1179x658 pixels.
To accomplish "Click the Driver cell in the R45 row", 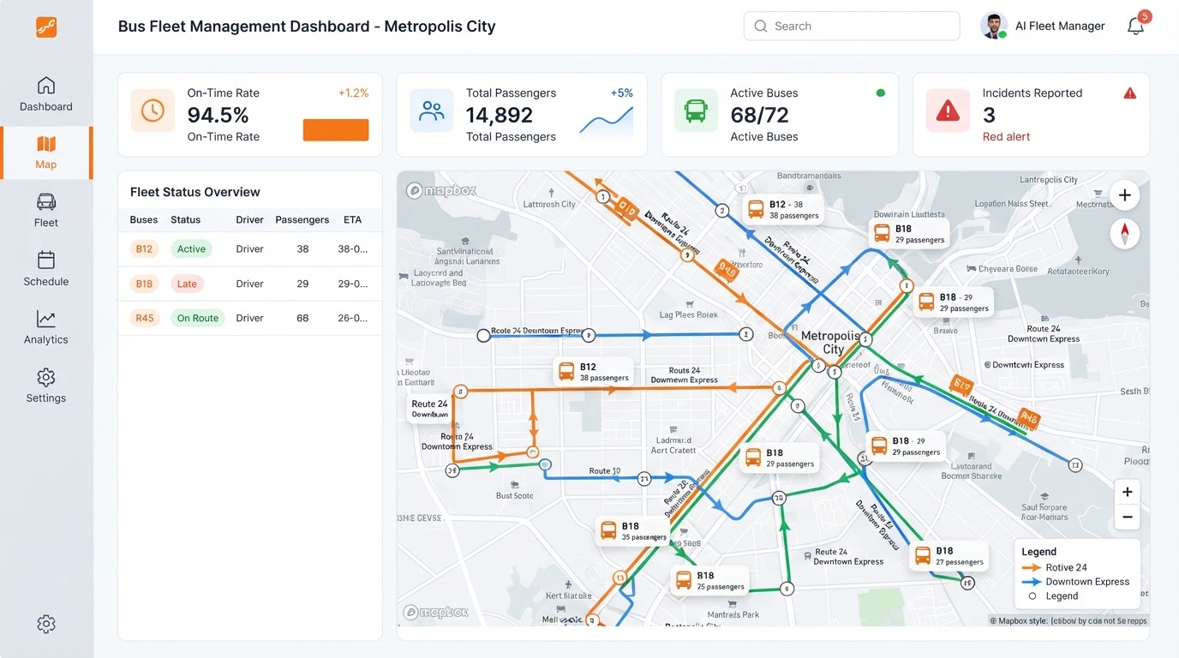I will [x=250, y=318].
